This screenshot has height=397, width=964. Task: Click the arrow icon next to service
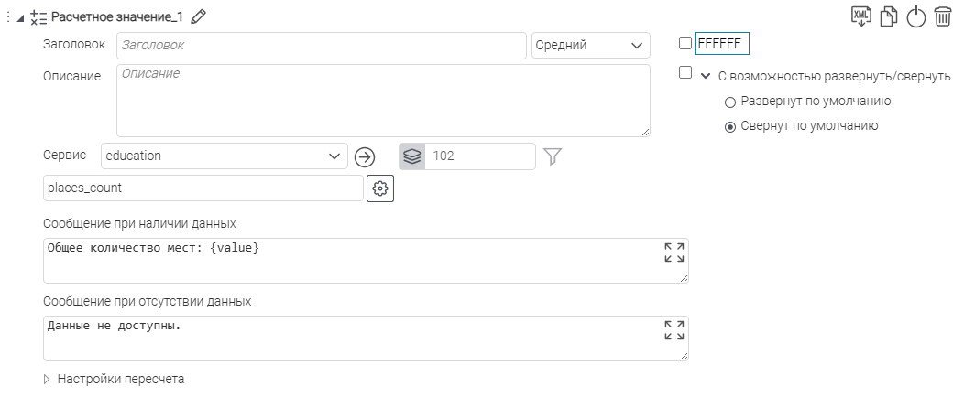(365, 156)
